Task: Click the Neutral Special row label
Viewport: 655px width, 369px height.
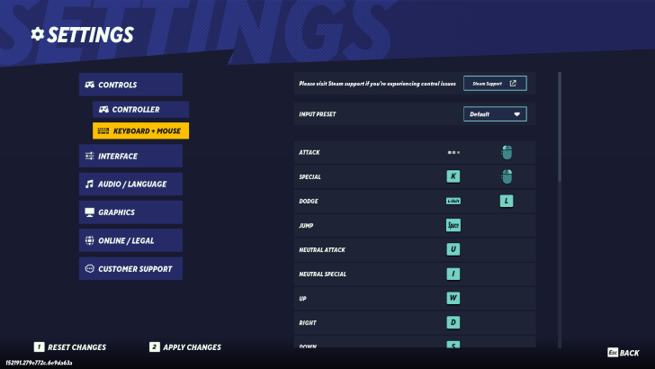Action: [x=322, y=274]
